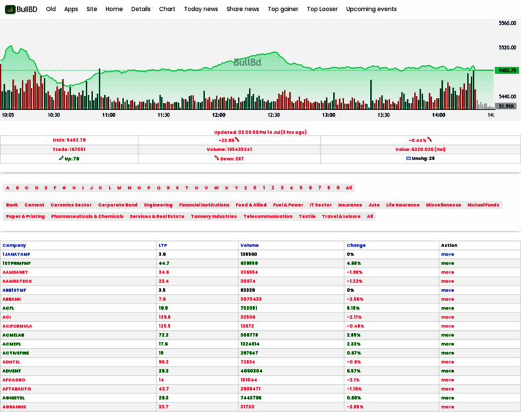Filter companies by letter A
The image size is (521, 412).
coord(8,187)
